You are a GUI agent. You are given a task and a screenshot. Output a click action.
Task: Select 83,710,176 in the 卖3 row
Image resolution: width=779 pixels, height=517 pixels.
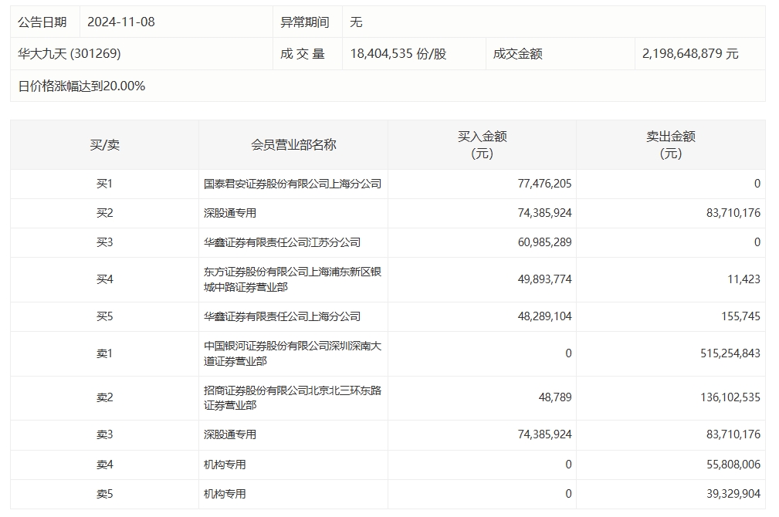(733, 435)
